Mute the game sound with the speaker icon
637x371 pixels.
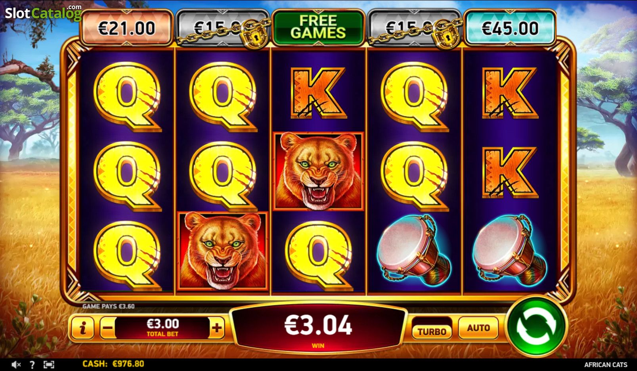pos(16,365)
